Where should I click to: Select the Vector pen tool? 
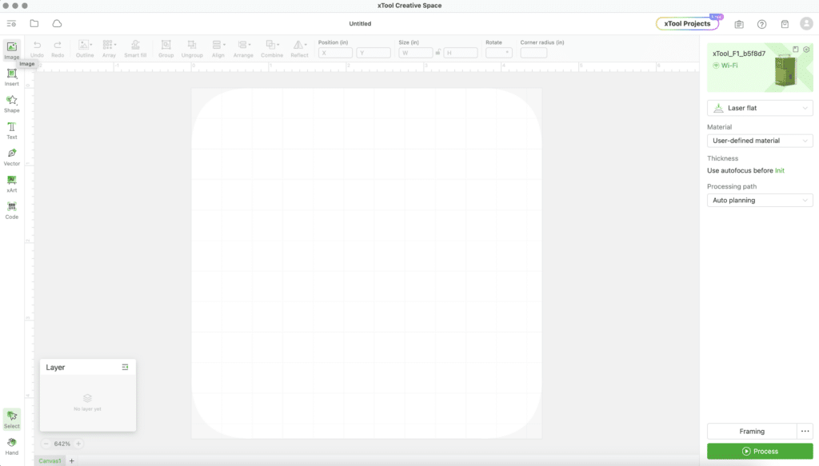[11, 157]
